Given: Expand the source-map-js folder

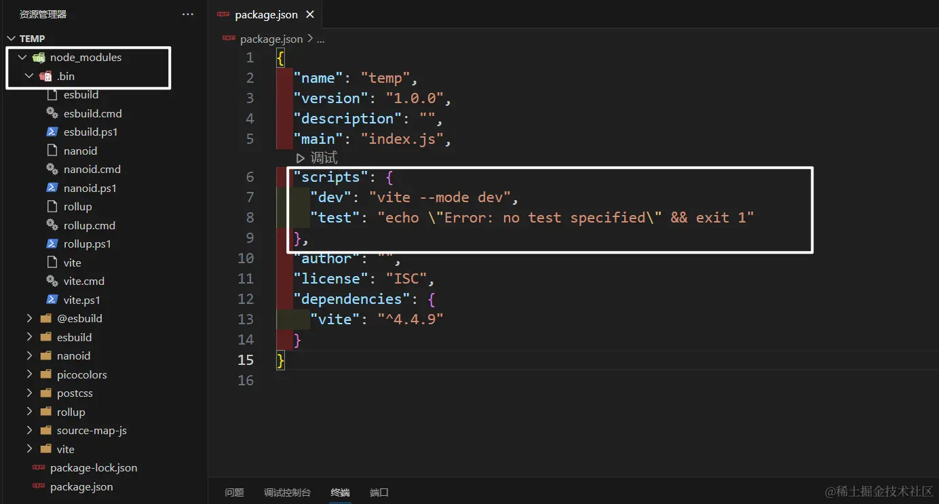Looking at the screenshot, I should pyautogui.click(x=29, y=430).
